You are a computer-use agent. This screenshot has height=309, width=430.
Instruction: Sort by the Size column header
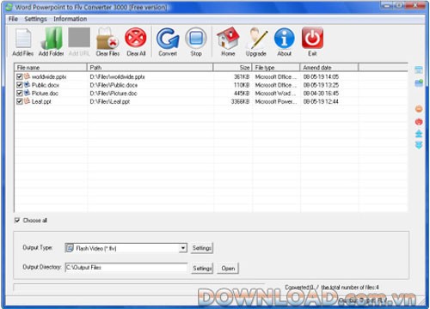pos(232,68)
